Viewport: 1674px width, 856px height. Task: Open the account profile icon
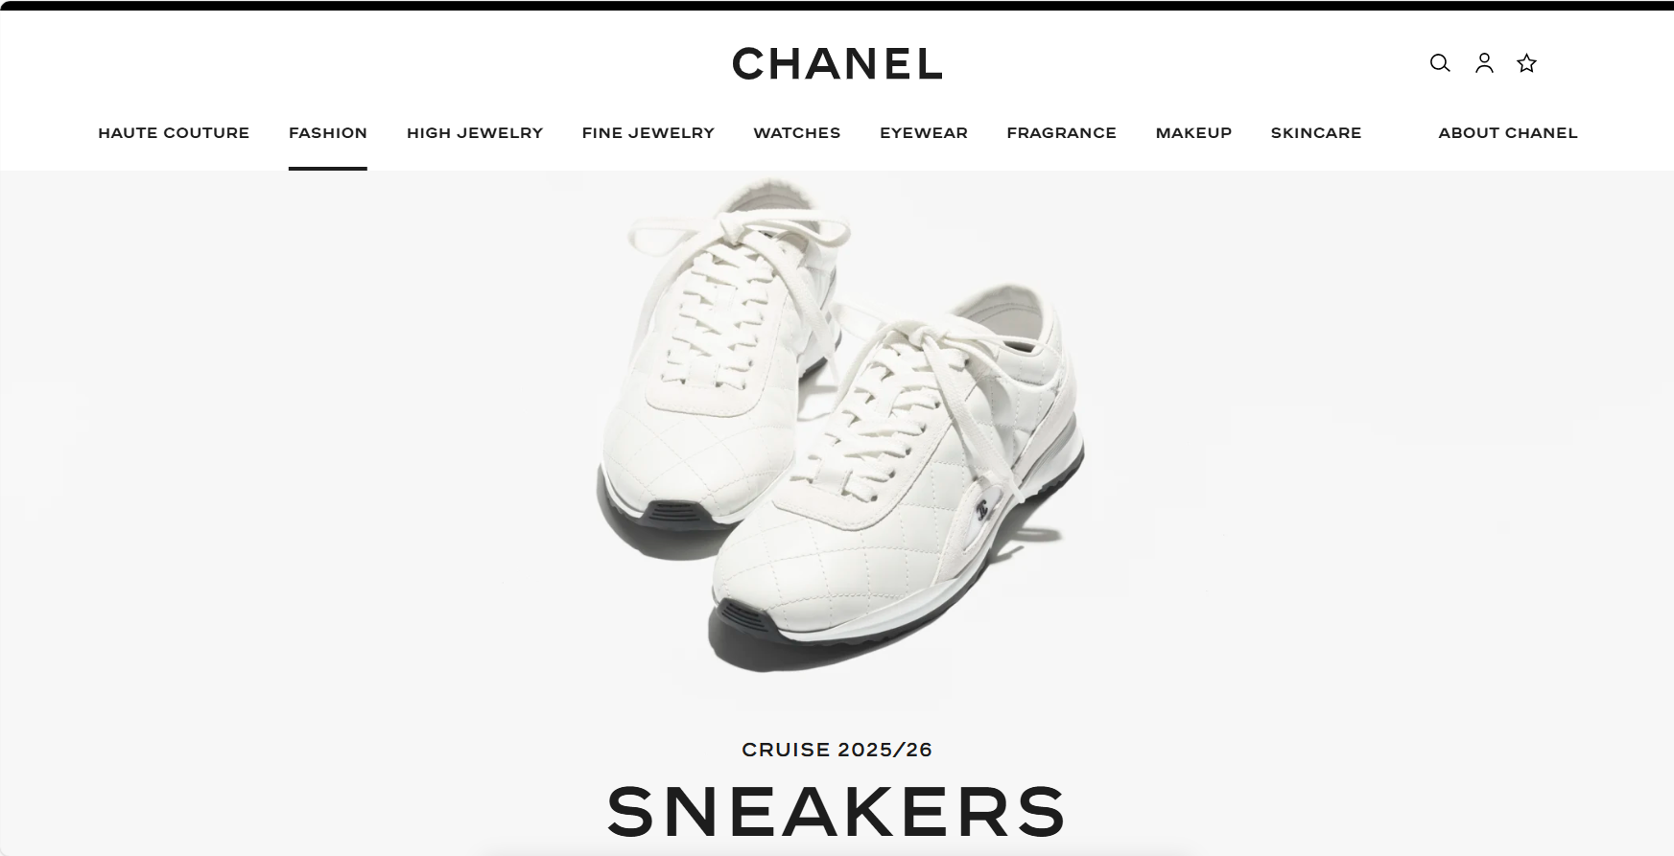(1484, 63)
